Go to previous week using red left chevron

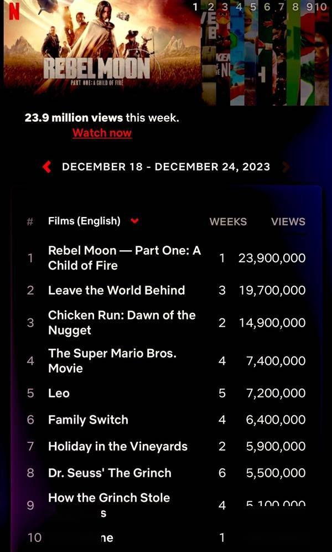[47, 167]
